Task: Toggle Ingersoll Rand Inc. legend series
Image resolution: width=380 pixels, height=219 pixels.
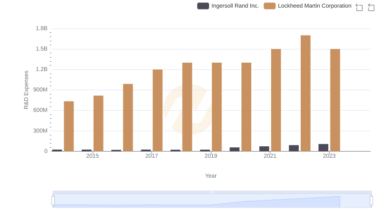Action: coord(228,6)
